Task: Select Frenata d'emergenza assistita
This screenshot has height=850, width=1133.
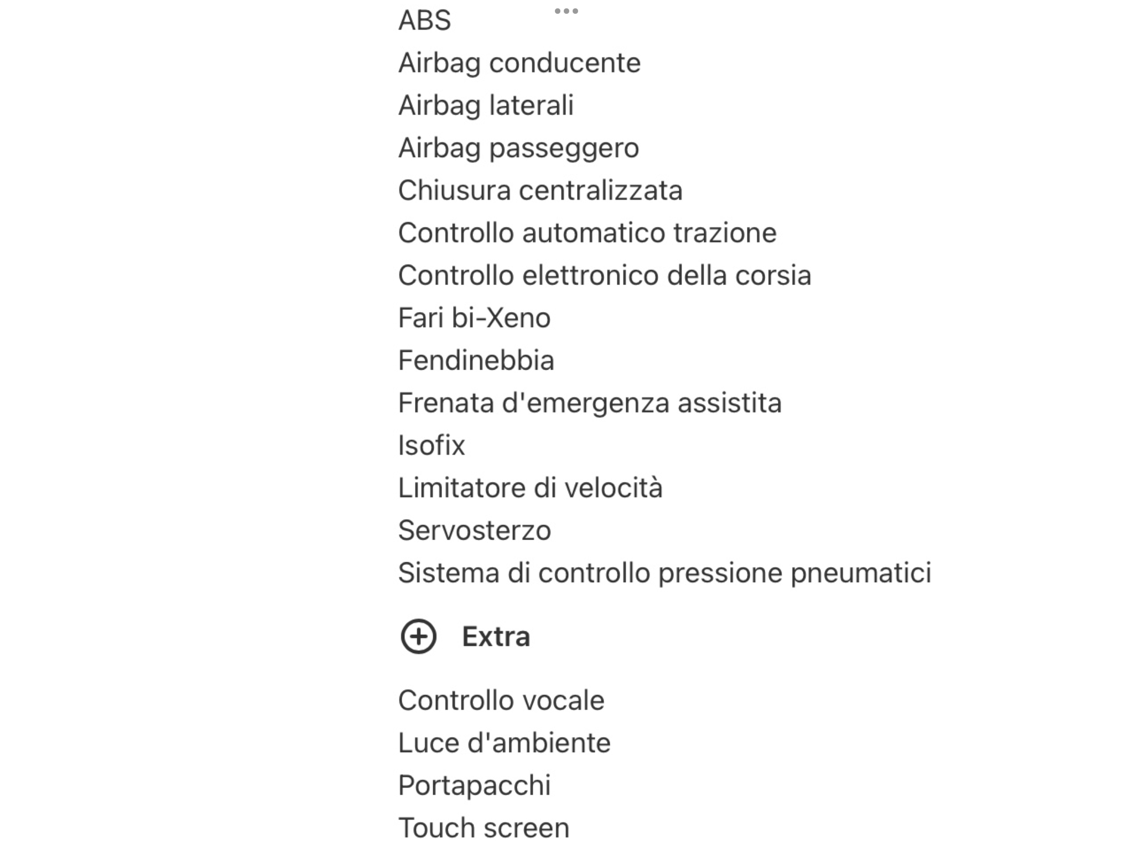Action: click(x=590, y=403)
